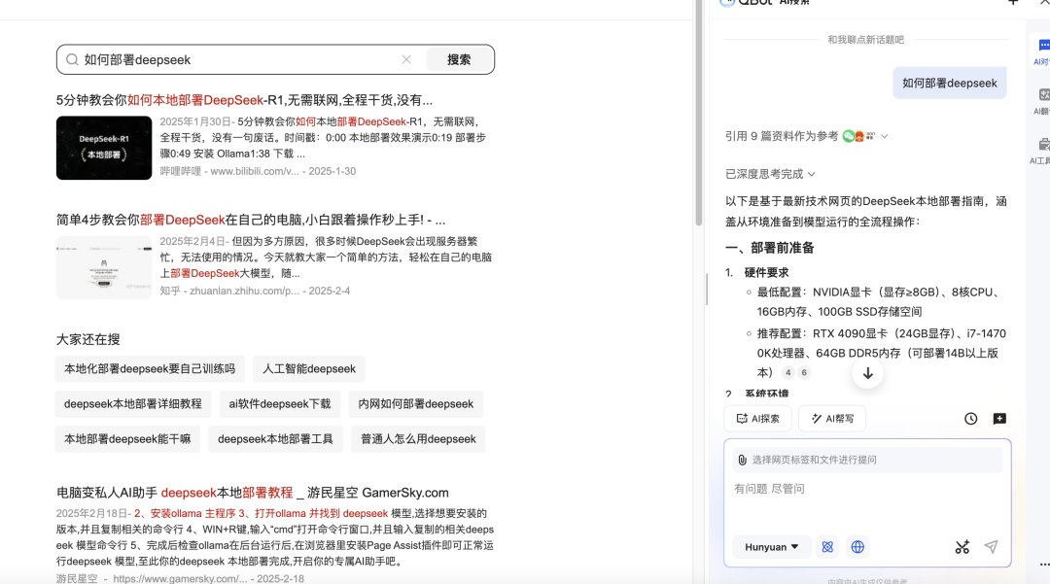Open result 电脑变私人AI助手 deepseek本地部署教程

click(253, 493)
